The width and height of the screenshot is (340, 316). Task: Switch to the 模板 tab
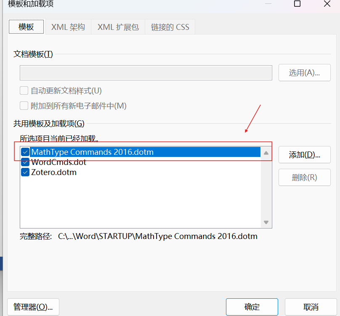(x=26, y=27)
